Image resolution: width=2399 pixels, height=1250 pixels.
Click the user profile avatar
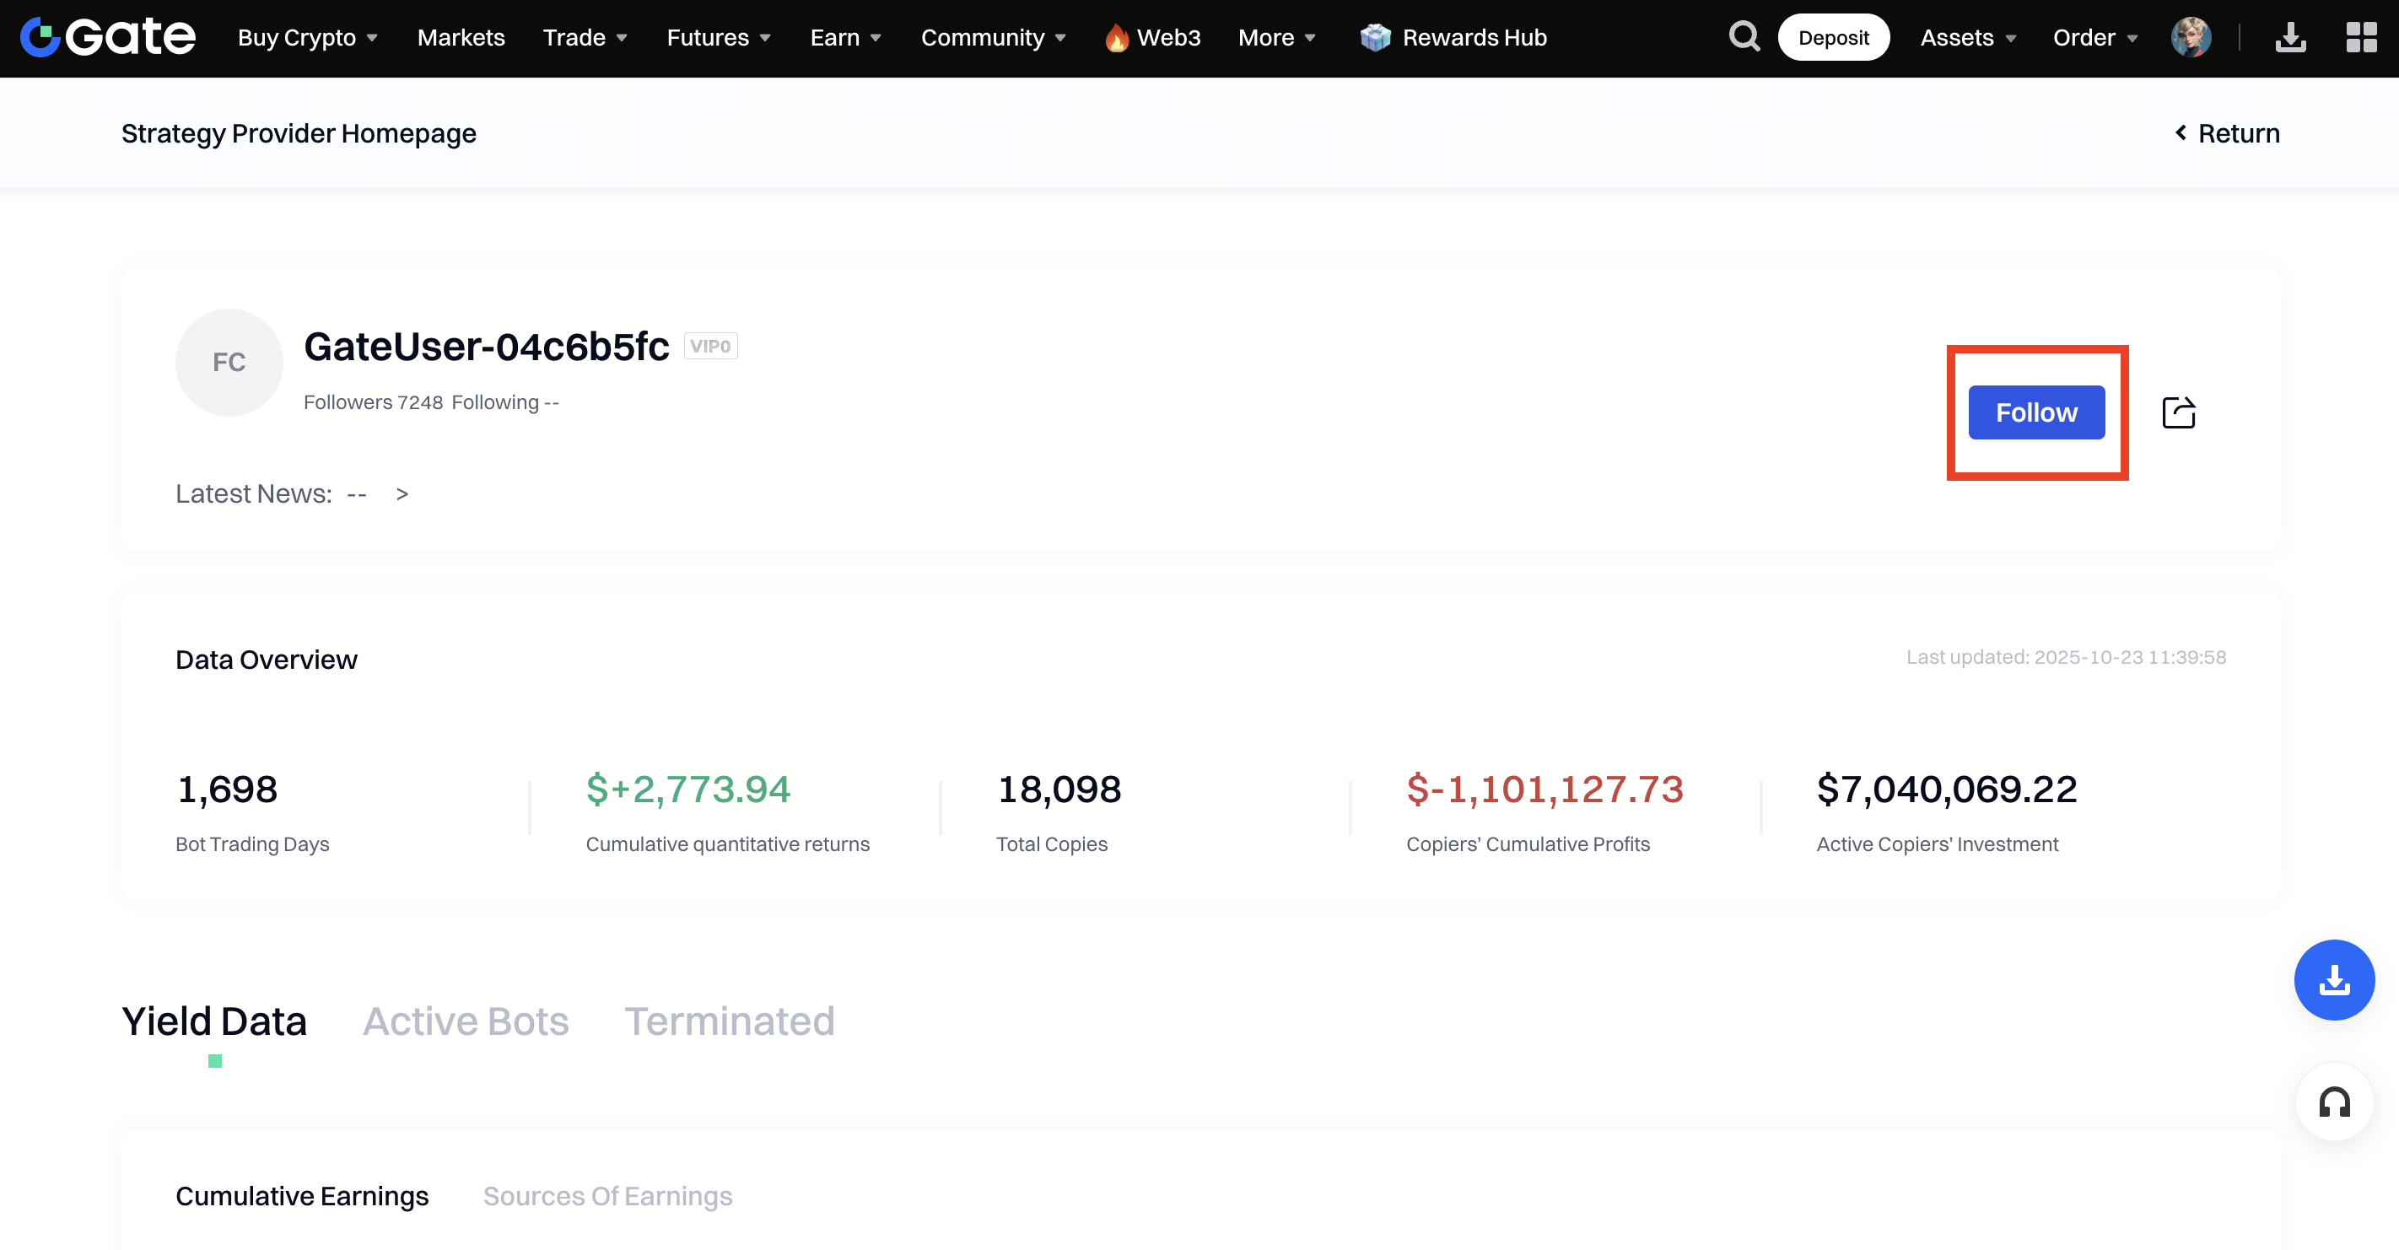pyautogui.click(x=2191, y=37)
